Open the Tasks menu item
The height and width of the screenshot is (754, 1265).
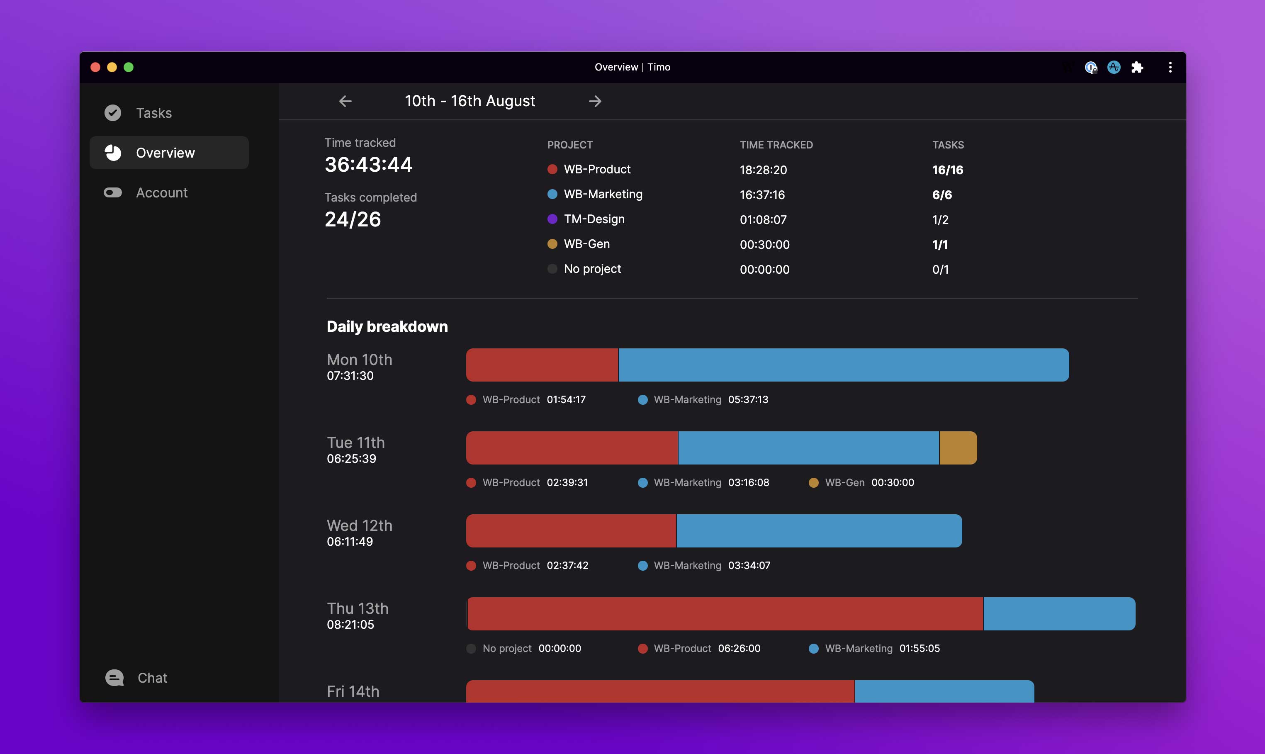169,113
